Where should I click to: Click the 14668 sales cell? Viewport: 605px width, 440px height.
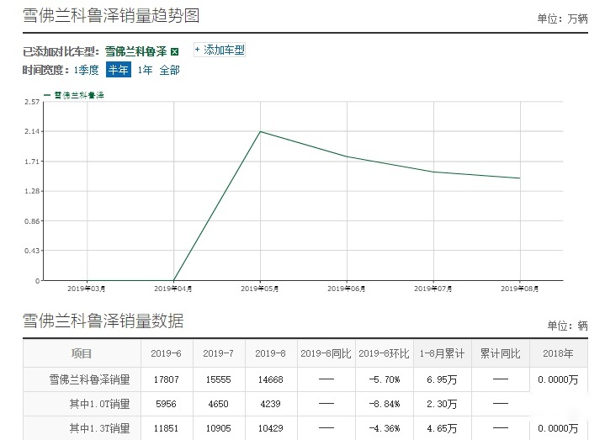point(270,379)
